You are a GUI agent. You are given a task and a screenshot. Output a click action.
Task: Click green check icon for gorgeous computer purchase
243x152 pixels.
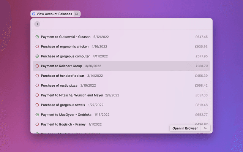[x=37, y=56]
